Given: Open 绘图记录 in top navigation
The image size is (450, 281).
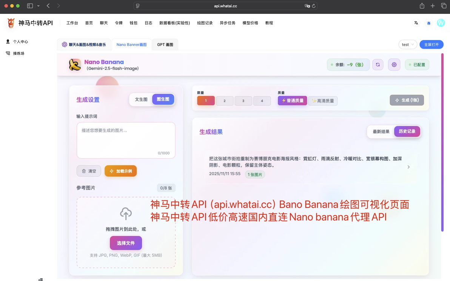Looking at the screenshot, I should [x=205, y=23].
